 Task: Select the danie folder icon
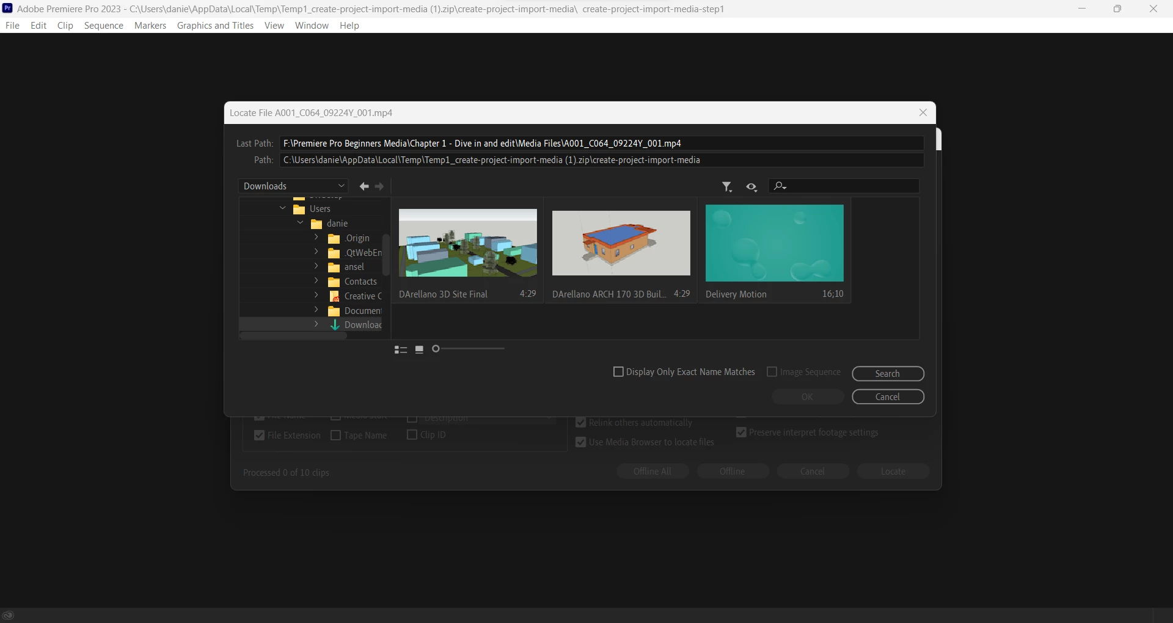click(316, 224)
